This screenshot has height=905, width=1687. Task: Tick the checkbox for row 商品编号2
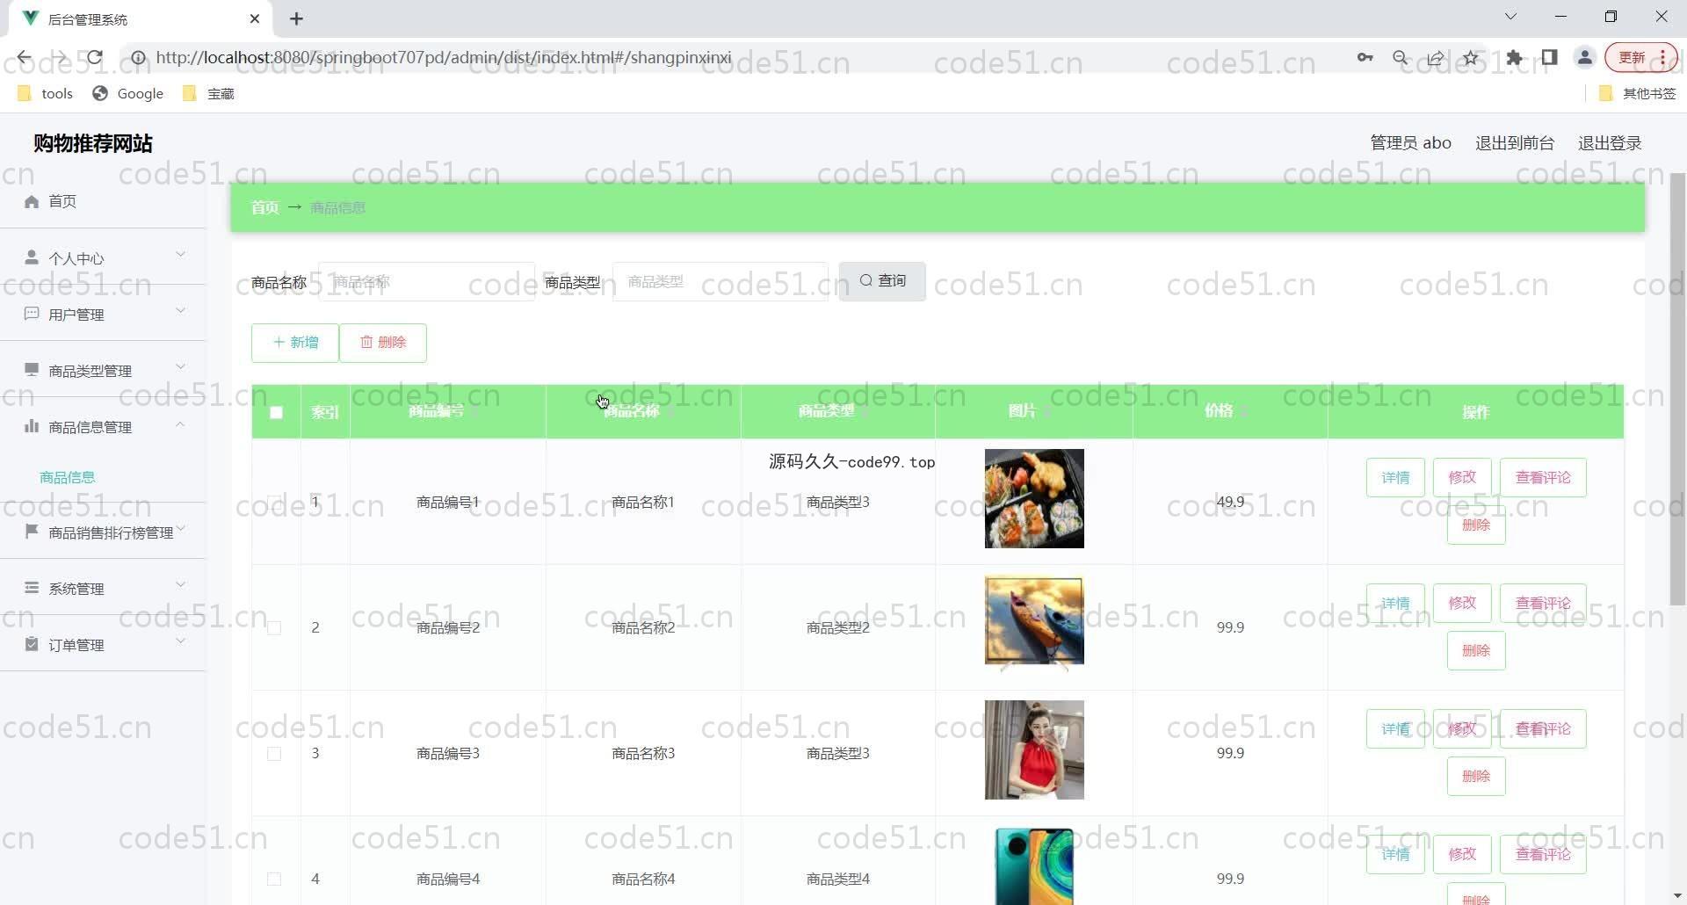[274, 628]
